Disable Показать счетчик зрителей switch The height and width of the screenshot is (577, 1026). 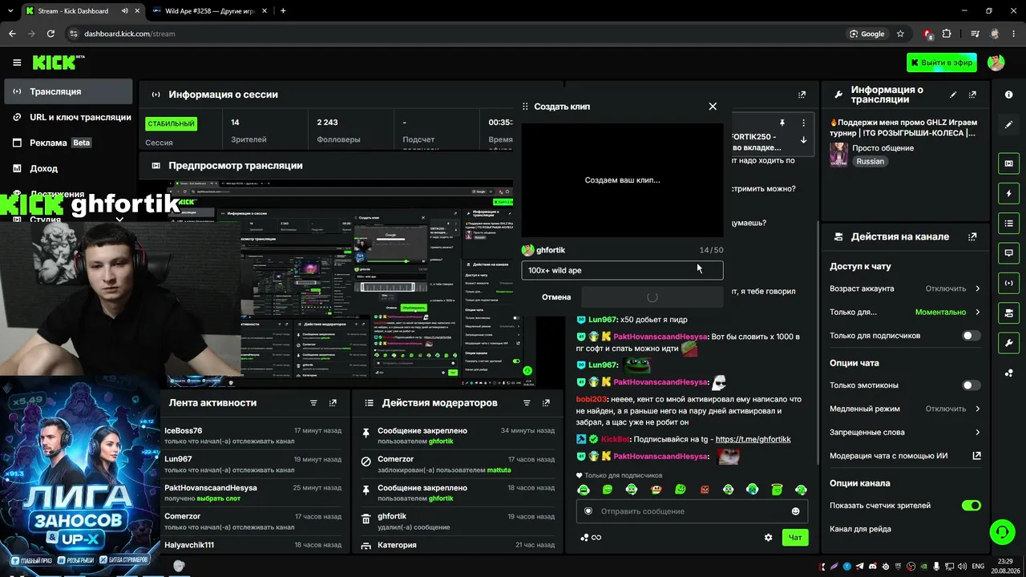[x=971, y=506]
